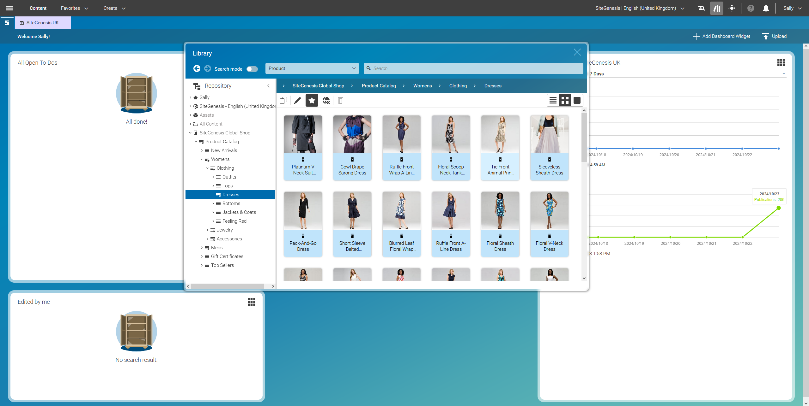Click the Library books icon in header
Image resolution: width=809 pixels, height=406 pixels.
point(716,8)
